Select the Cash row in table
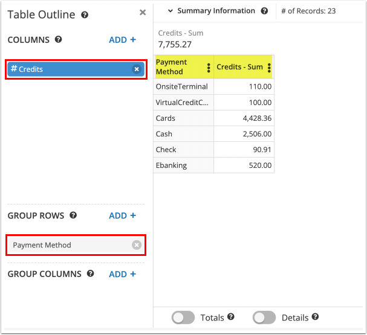 click(x=183, y=134)
